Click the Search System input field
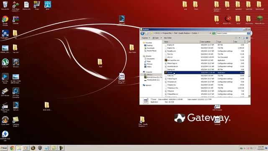The width and height of the screenshot is (268, 151). tap(232, 33)
